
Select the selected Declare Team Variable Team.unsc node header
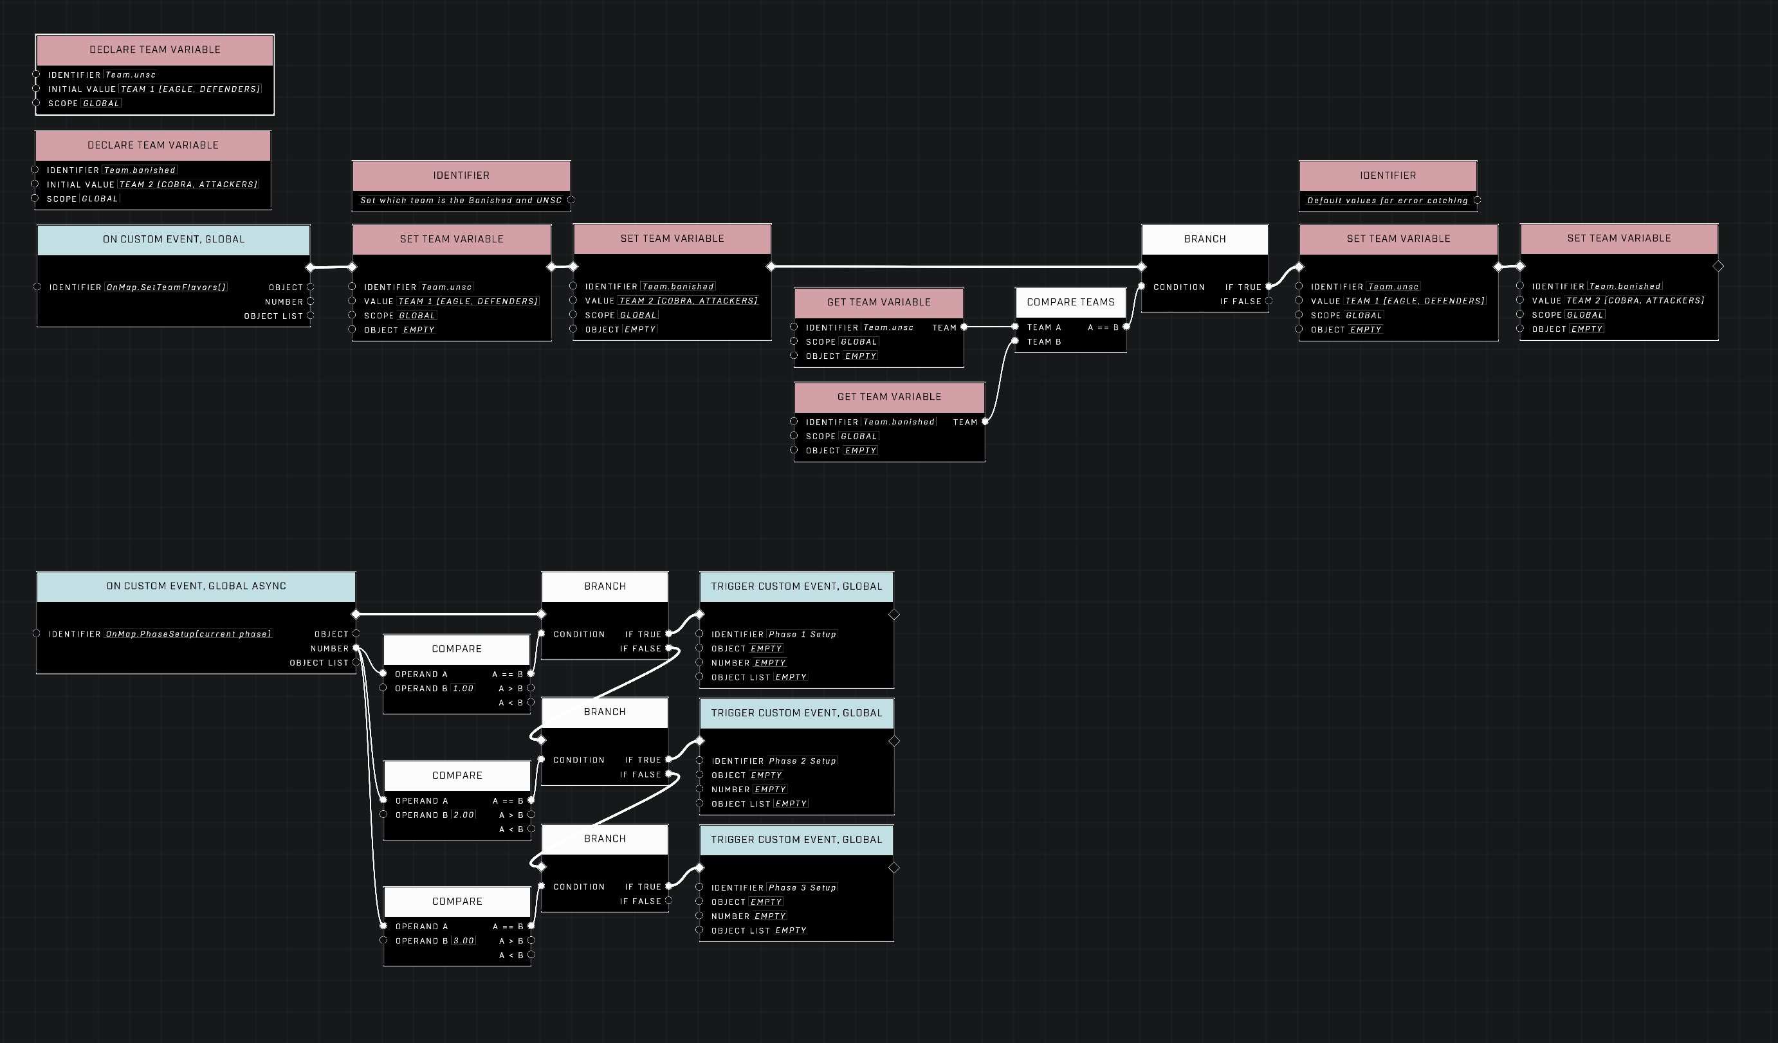click(154, 50)
